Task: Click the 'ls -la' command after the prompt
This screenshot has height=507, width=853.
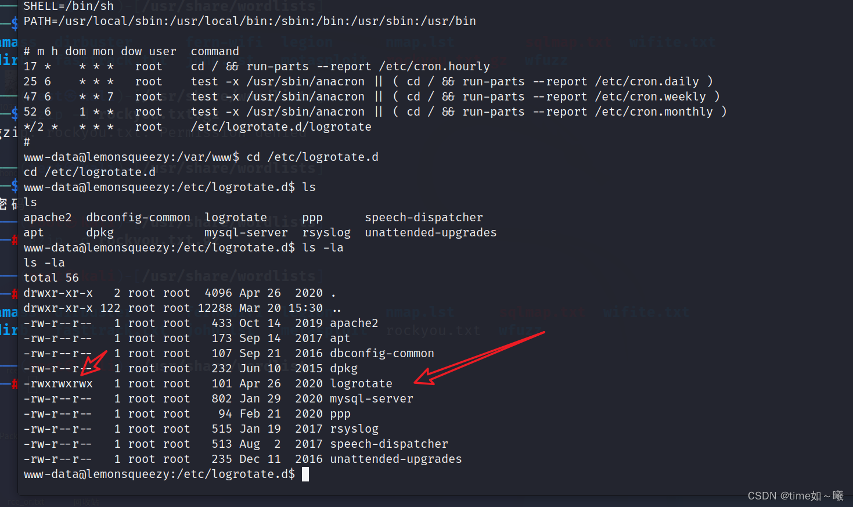Action: click(323, 248)
